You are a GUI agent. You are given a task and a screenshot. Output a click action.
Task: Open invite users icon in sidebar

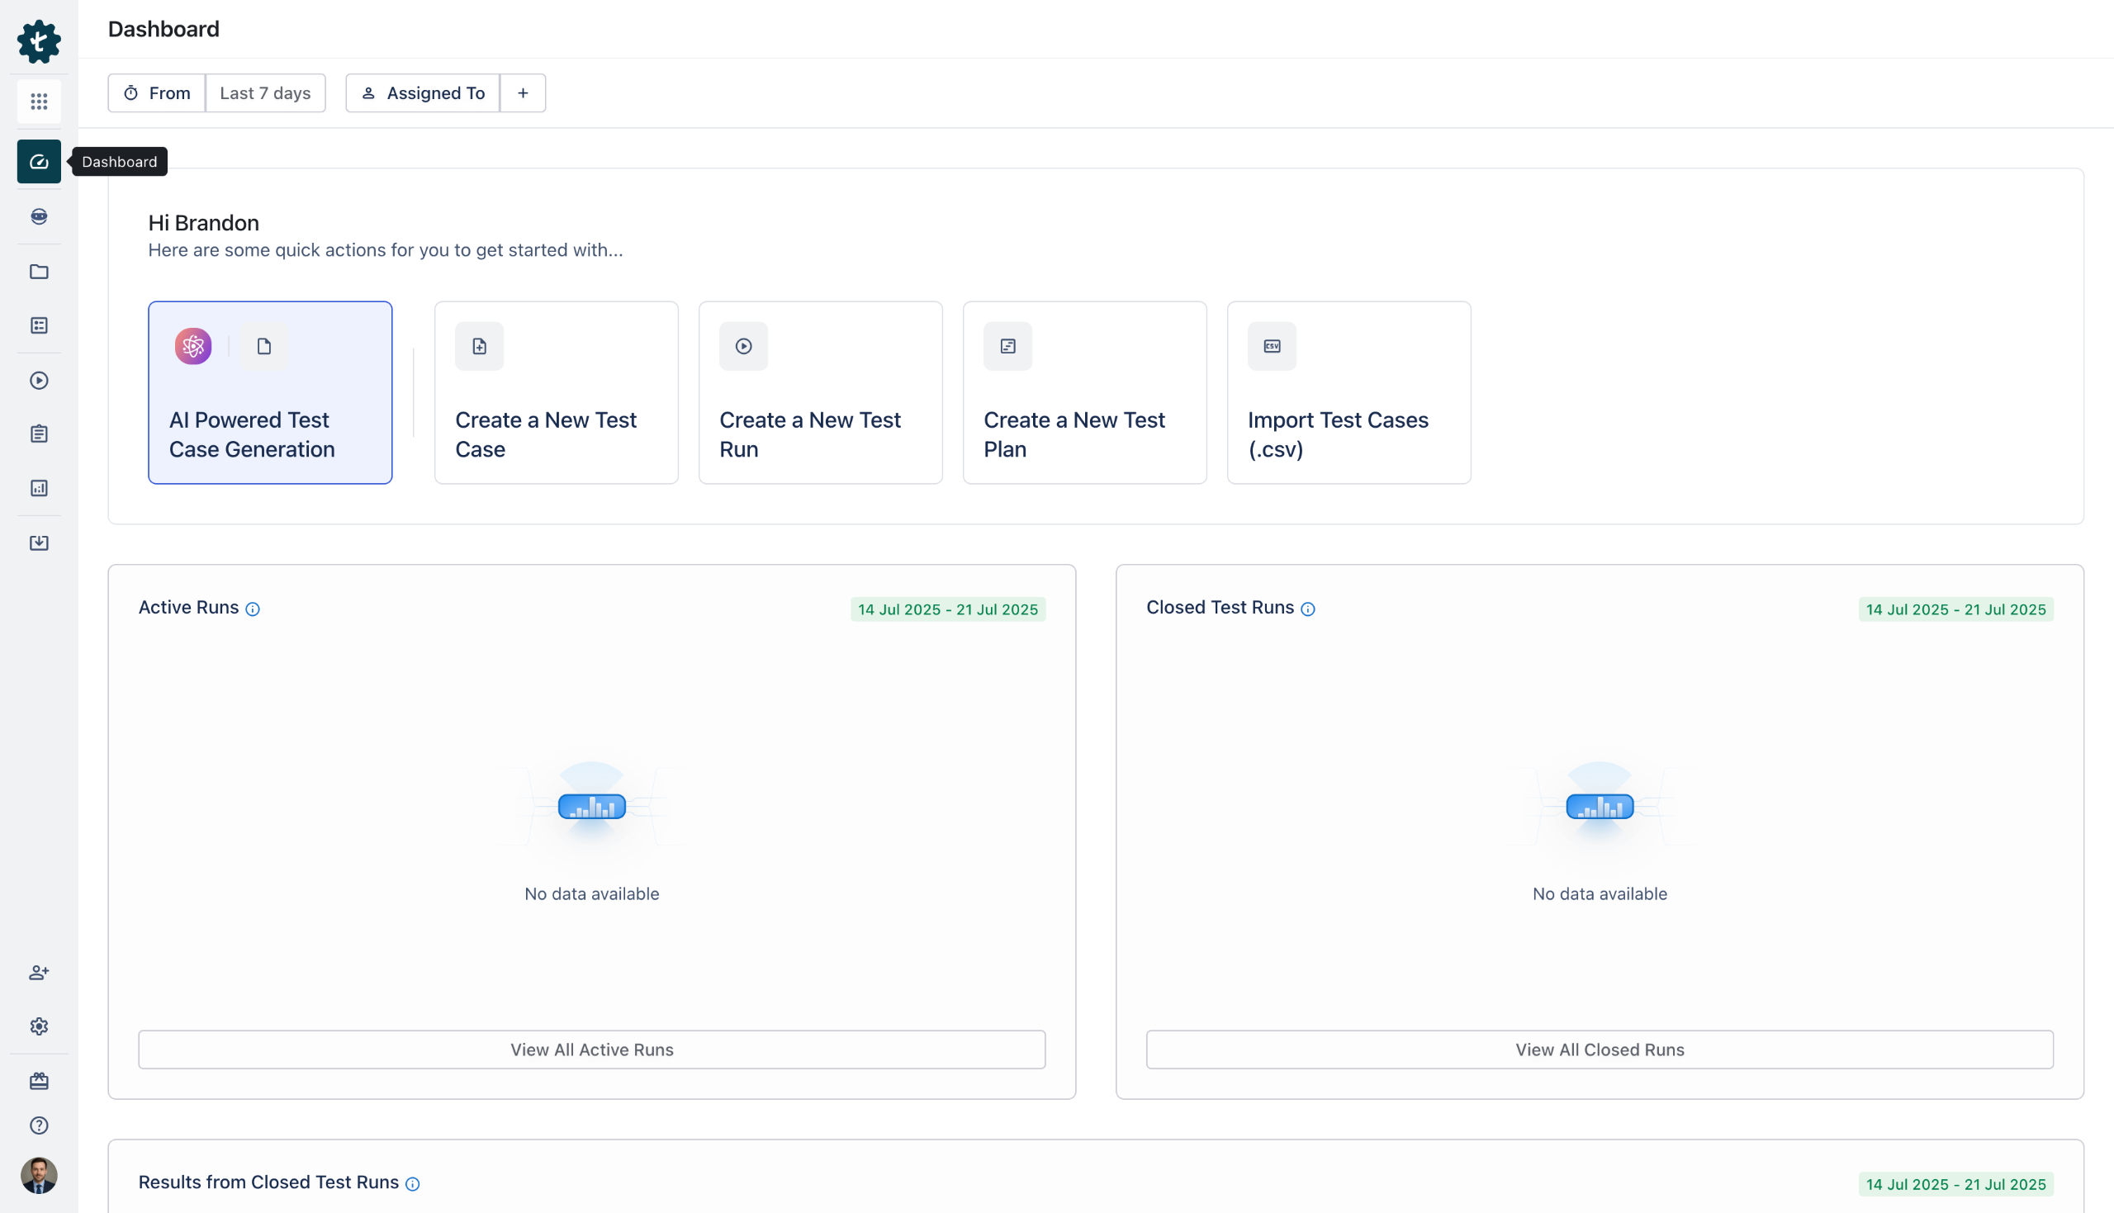coord(39,972)
